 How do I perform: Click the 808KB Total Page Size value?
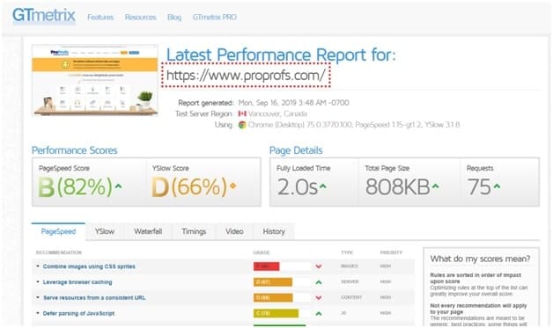pos(397,186)
